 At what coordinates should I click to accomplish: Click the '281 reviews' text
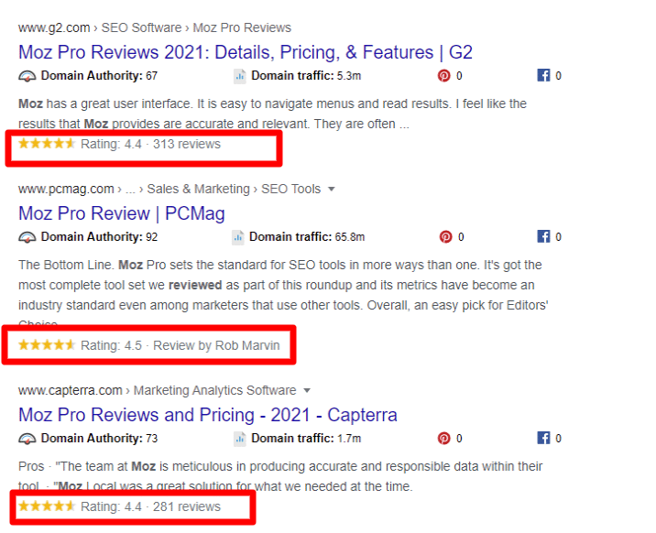pyautogui.click(x=187, y=506)
